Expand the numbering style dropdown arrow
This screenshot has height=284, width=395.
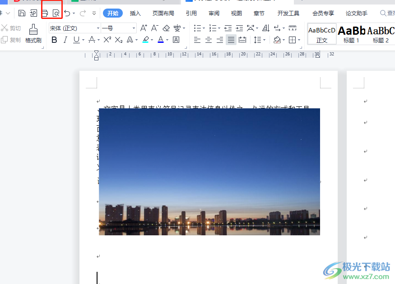pyautogui.click(x=219, y=28)
